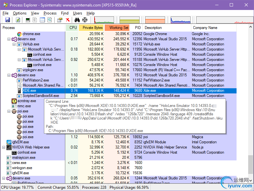Select the conhost.exe row with PID 9724
Screen dimensions: 254x191
[x=119, y=152]
